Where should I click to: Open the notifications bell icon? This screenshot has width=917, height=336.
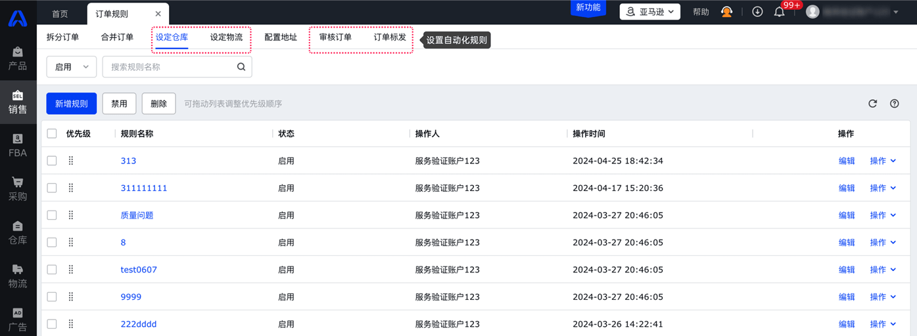point(779,12)
